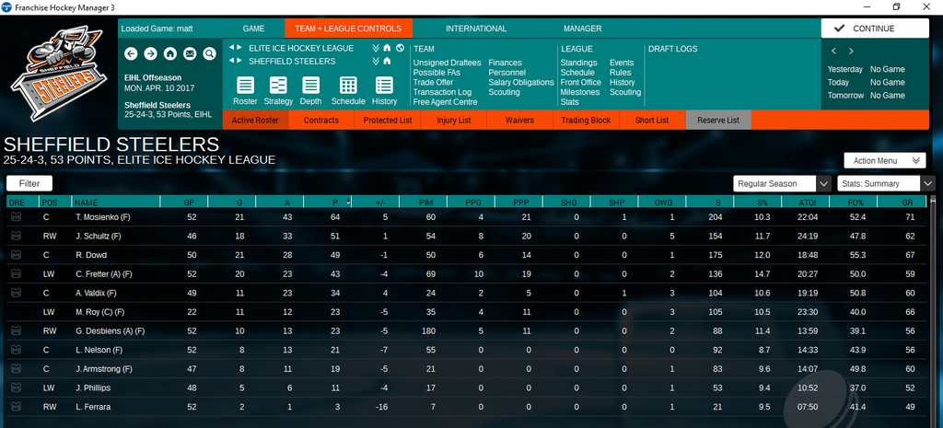943x428 pixels.
Task: Go to the league home icon
Action: click(388, 48)
